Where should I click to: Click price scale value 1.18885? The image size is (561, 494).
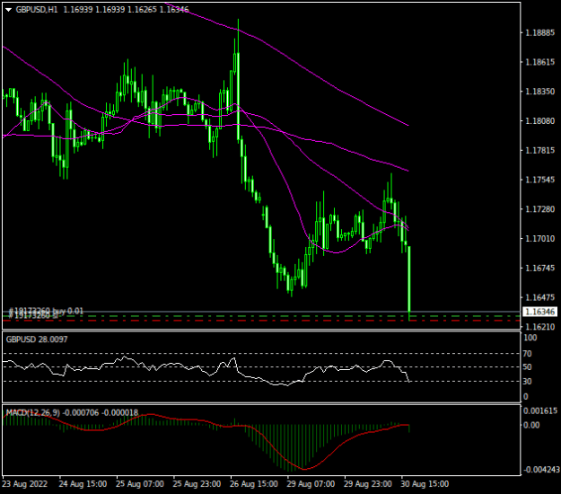tap(539, 33)
